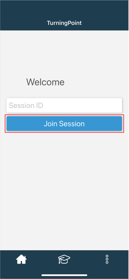Screen dimensions: 129x279
Task: Click the TurningPoint header title
Action: click(64, 23)
